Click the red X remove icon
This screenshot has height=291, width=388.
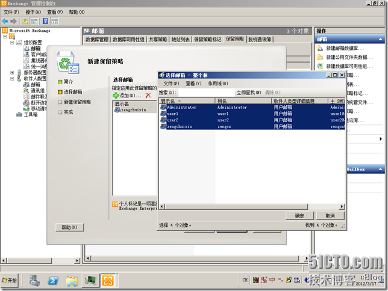point(148,96)
